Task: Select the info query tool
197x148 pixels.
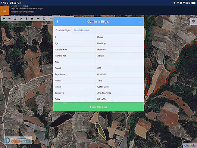Action: pyautogui.click(x=26, y=19)
